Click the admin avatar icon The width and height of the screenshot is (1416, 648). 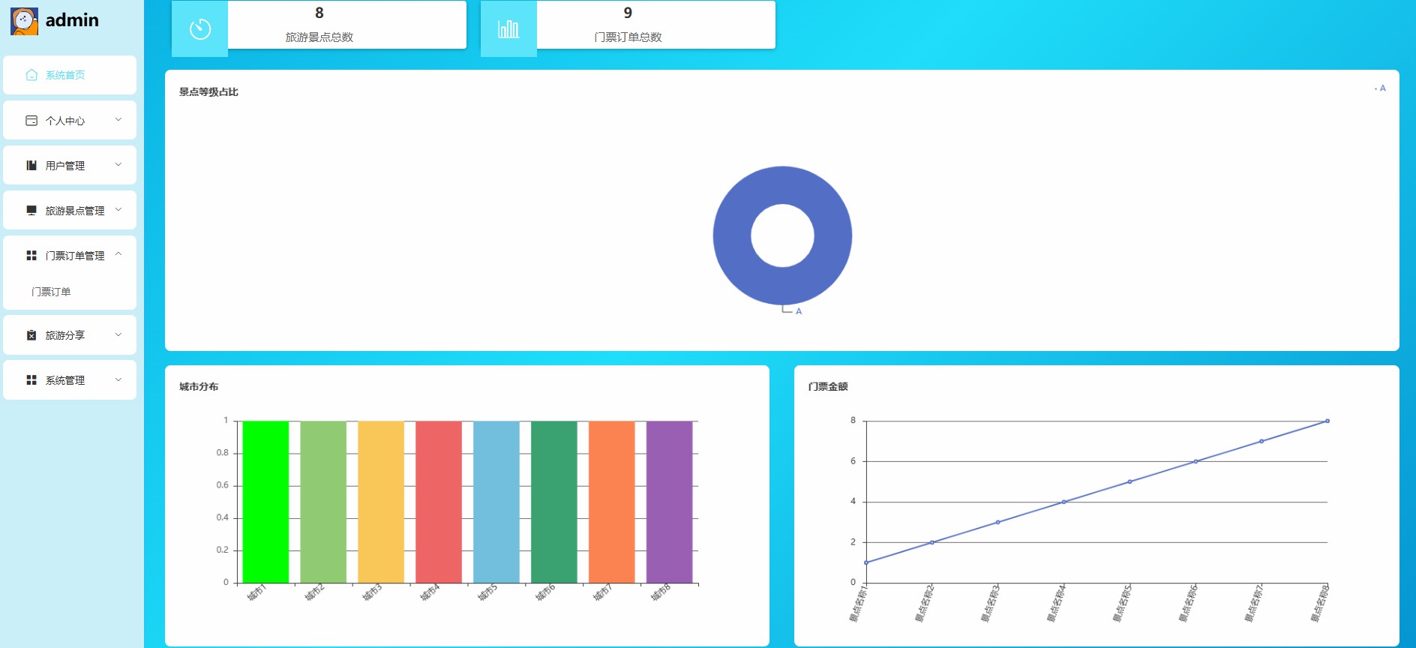pos(24,21)
